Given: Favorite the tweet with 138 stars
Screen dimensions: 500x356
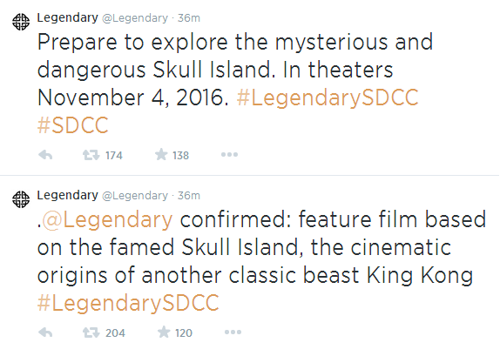Looking at the screenshot, I should (161, 155).
